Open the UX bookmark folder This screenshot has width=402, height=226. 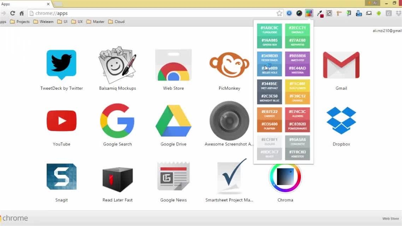(x=77, y=22)
